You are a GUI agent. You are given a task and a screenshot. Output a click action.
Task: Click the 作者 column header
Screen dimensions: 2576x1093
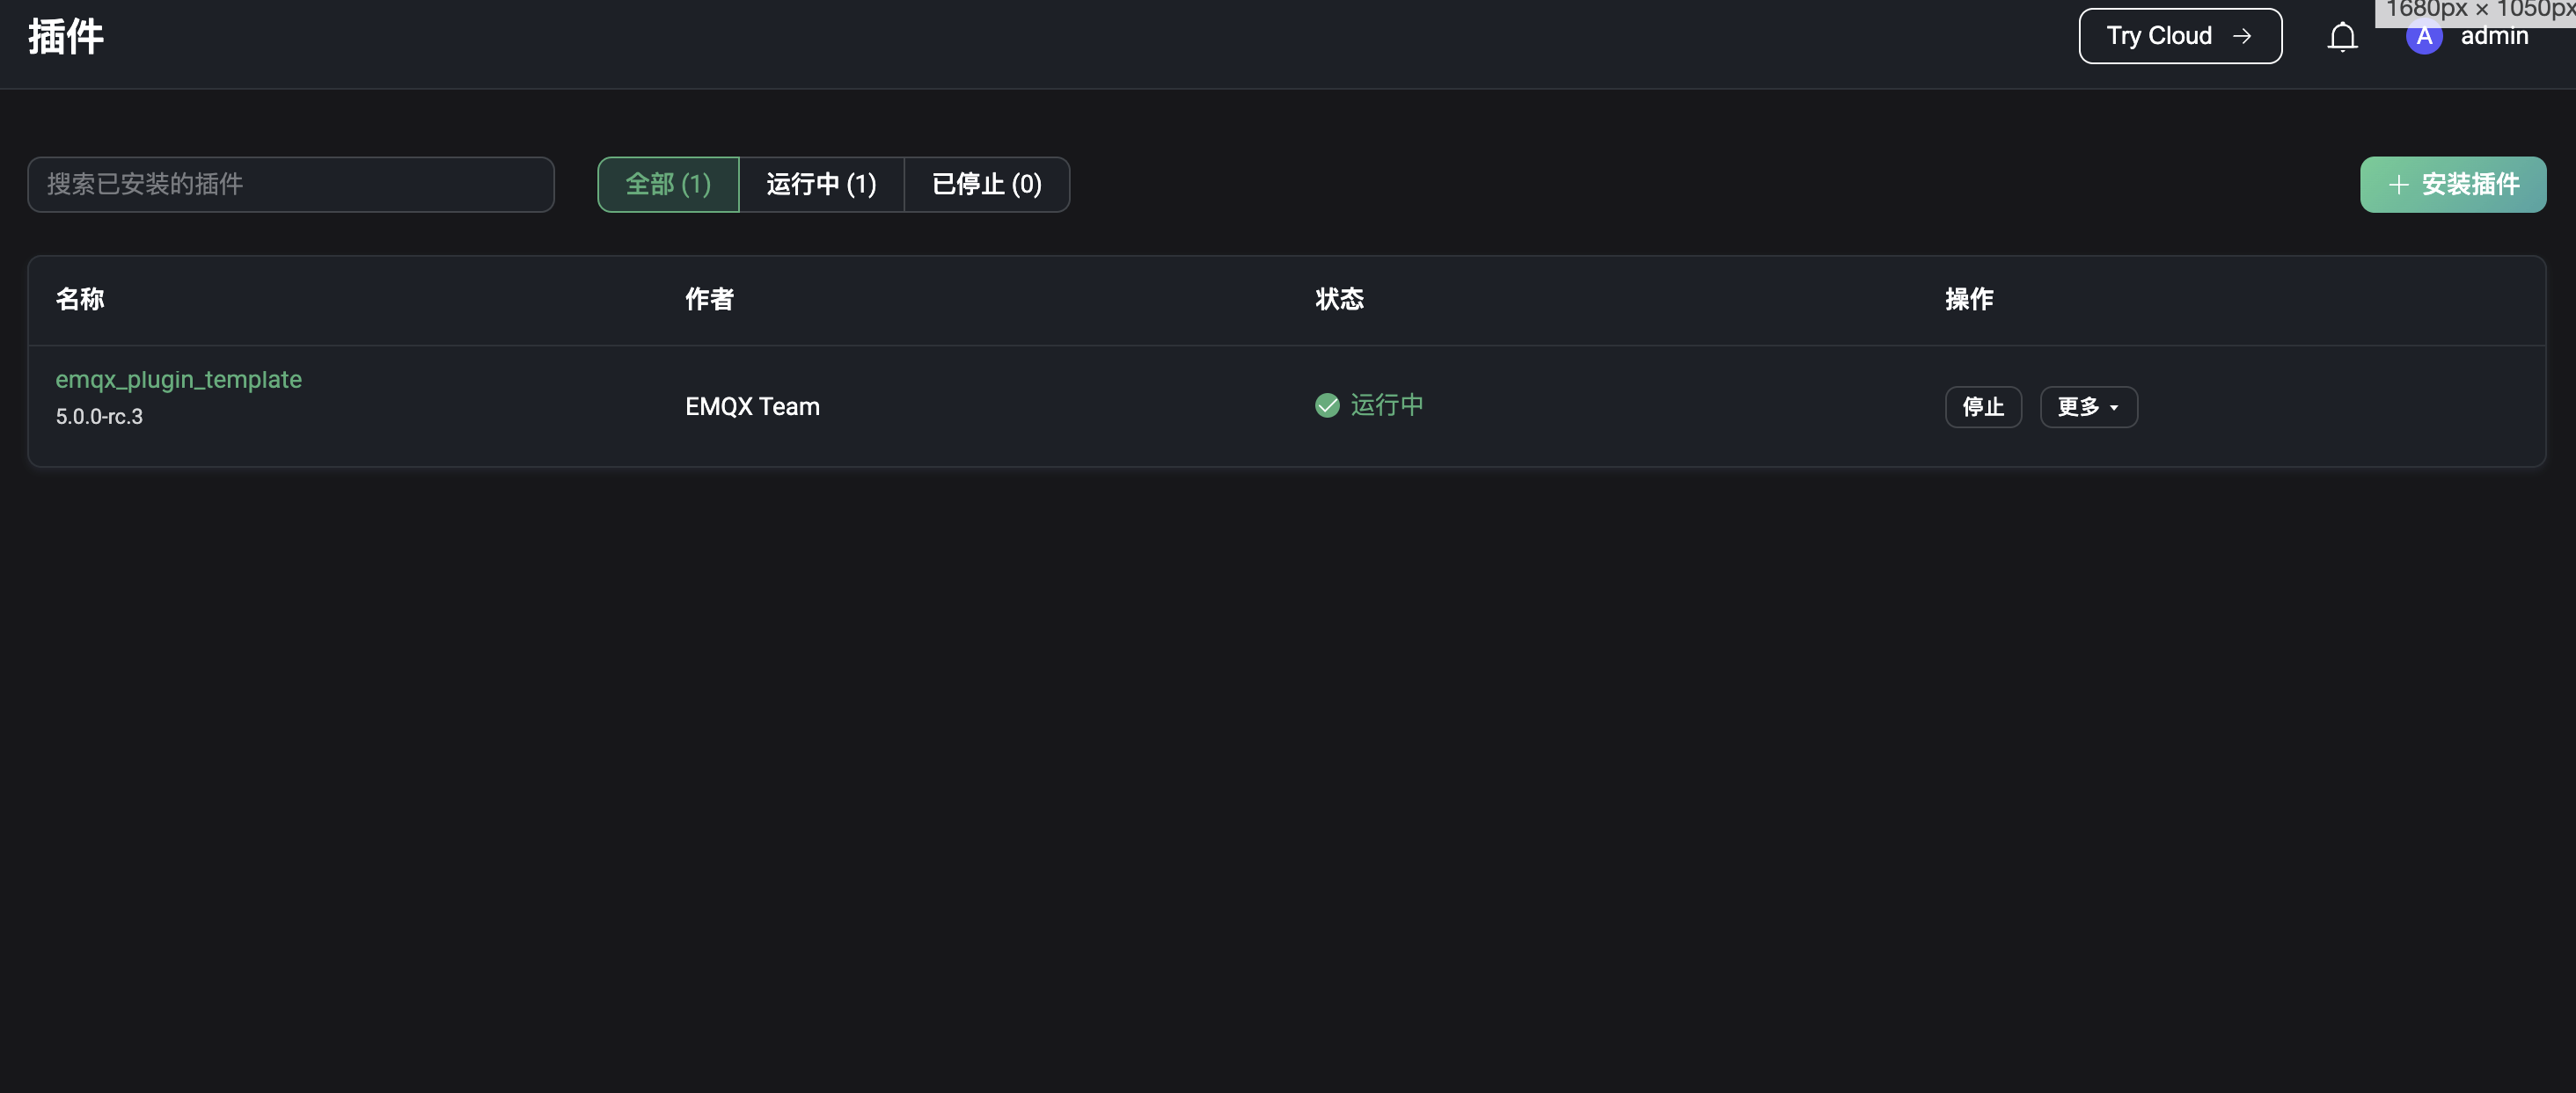tap(709, 299)
